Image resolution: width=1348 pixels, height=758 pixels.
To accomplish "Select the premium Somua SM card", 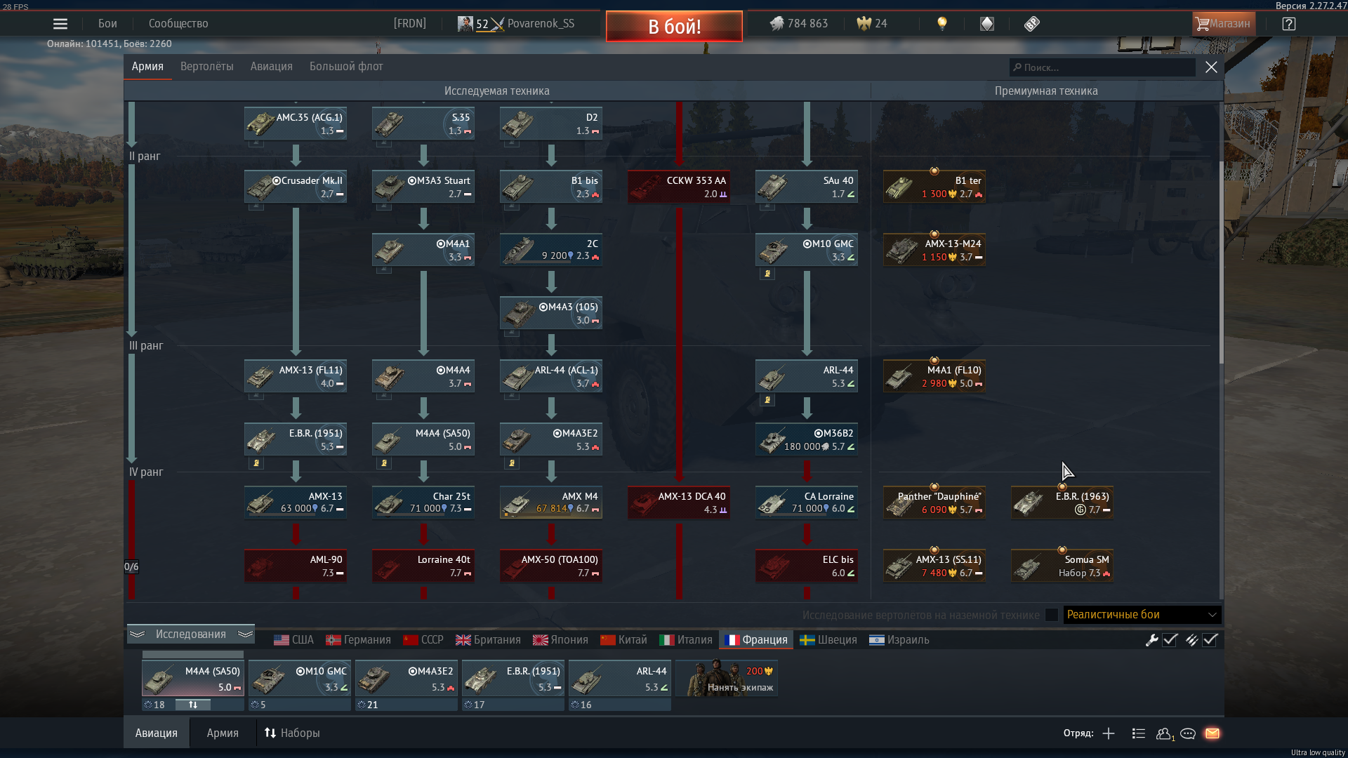I will [x=1062, y=566].
